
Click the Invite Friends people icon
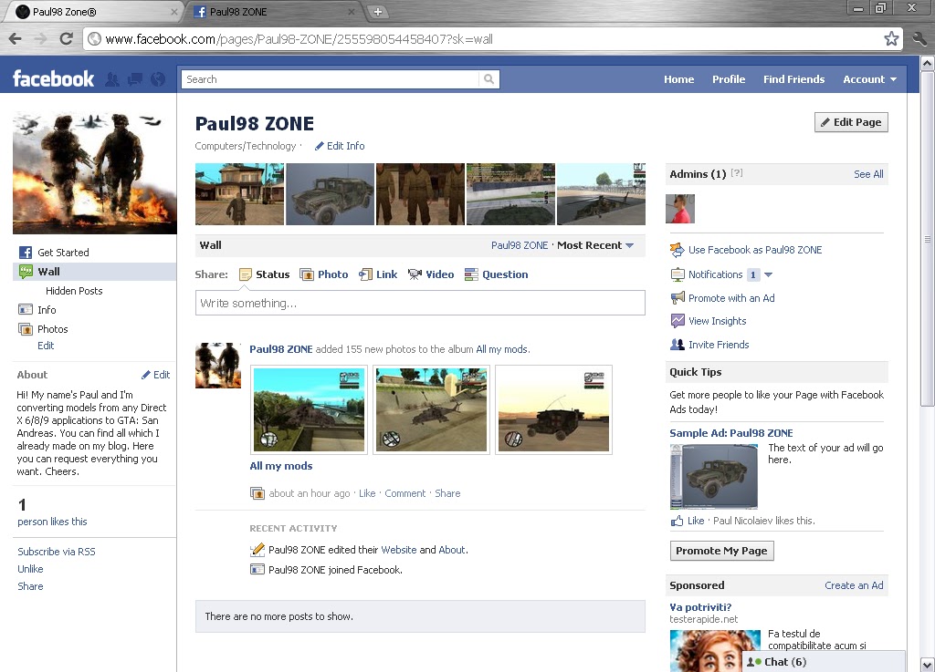click(x=678, y=344)
